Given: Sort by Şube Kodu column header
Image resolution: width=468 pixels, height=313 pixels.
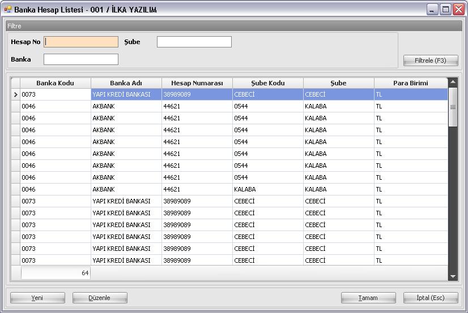Looking at the screenshot, I should (x=268, y=83).
